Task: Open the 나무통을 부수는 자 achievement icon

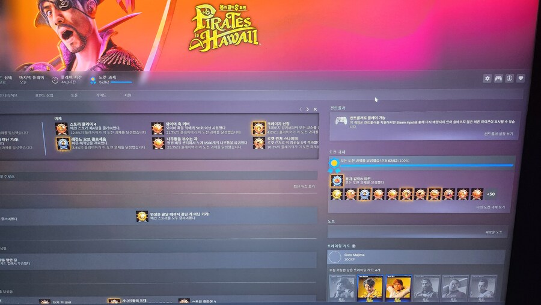Action: point(158,143)
